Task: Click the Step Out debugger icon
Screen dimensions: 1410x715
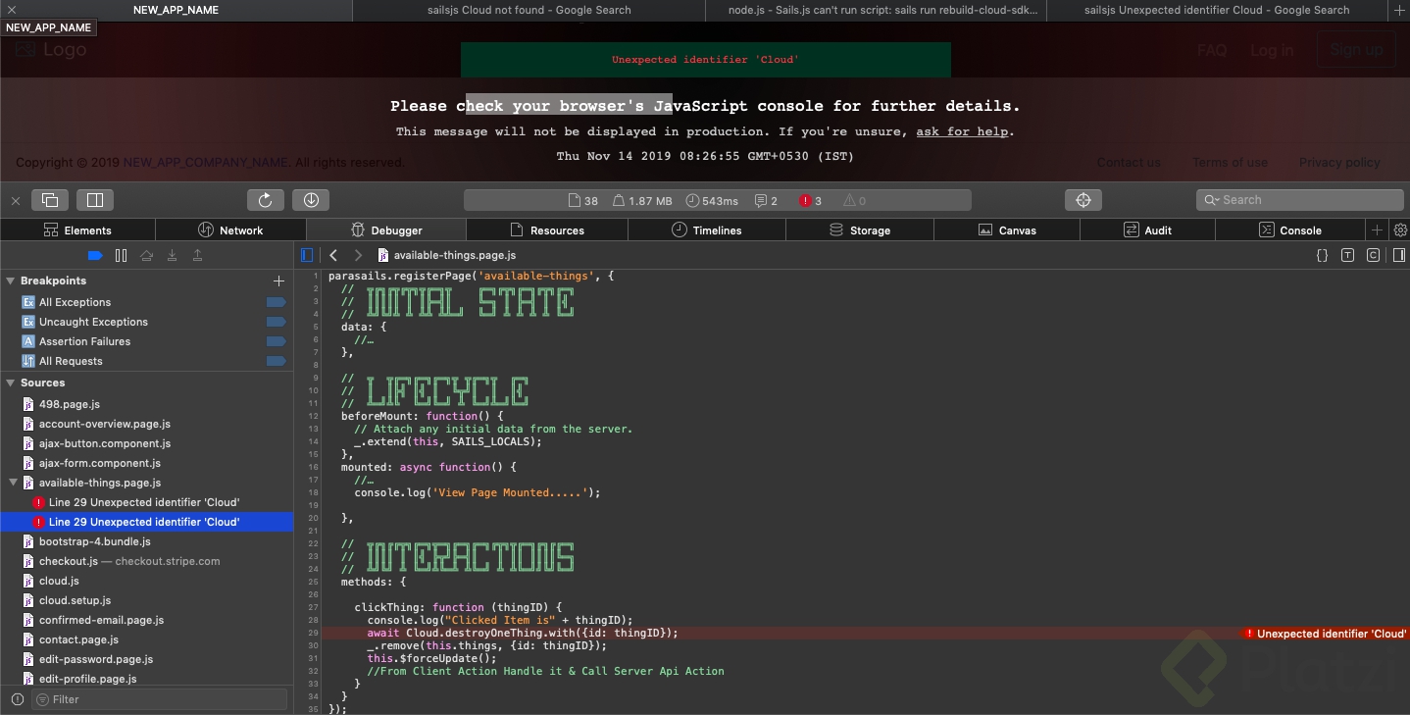Action: (197, 255)
